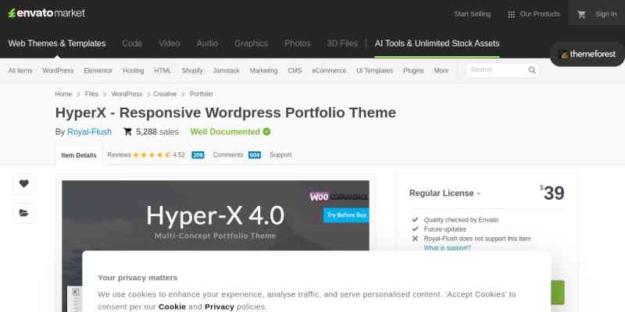625x312 pixels.
Task: Open the WordPress category menu
Action: [58, 70]
